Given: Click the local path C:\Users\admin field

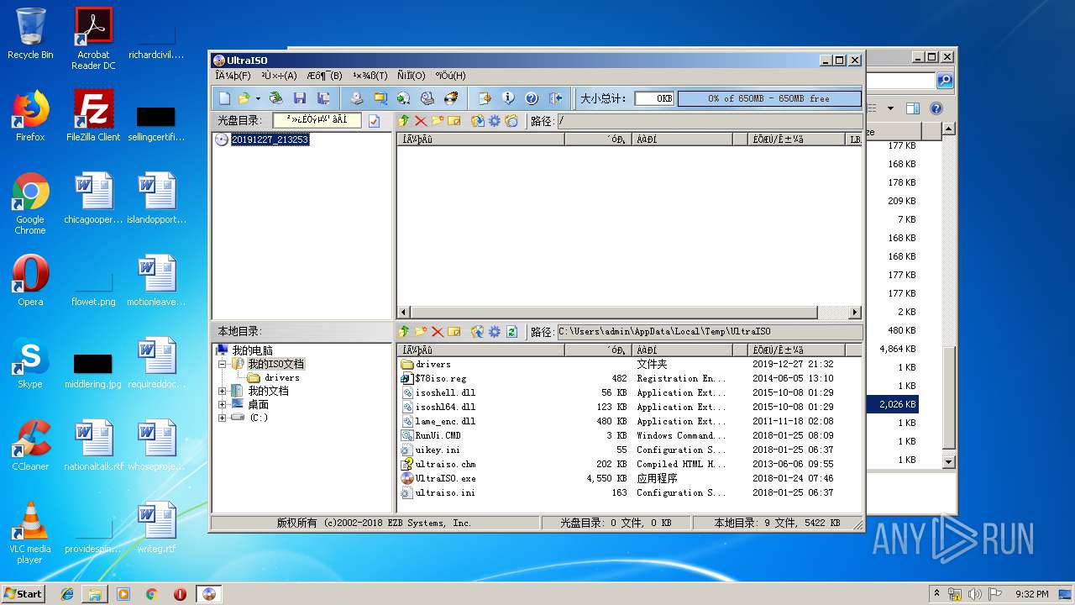Looking at the screenshot, I should click(710, 332).
